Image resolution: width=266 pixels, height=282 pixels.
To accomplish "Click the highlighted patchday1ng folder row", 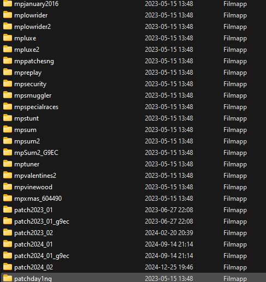I will pyautogui.click(x=134, y=278).
